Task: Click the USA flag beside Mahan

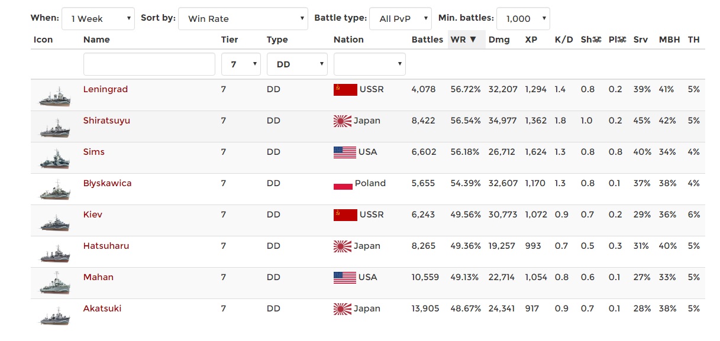Action: click(x=345, y=277)
